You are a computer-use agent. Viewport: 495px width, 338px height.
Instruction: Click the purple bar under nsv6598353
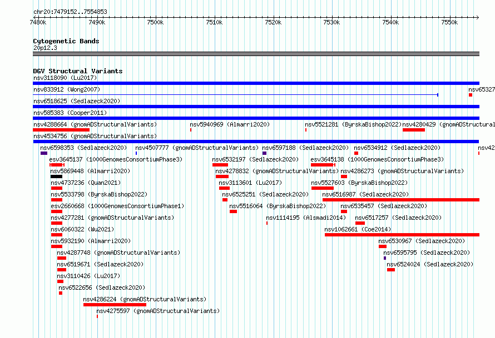pos(44,153)
